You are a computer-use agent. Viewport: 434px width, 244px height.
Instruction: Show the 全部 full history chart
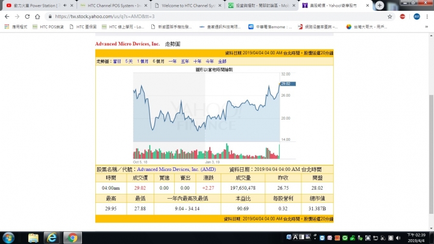point(222,61)
